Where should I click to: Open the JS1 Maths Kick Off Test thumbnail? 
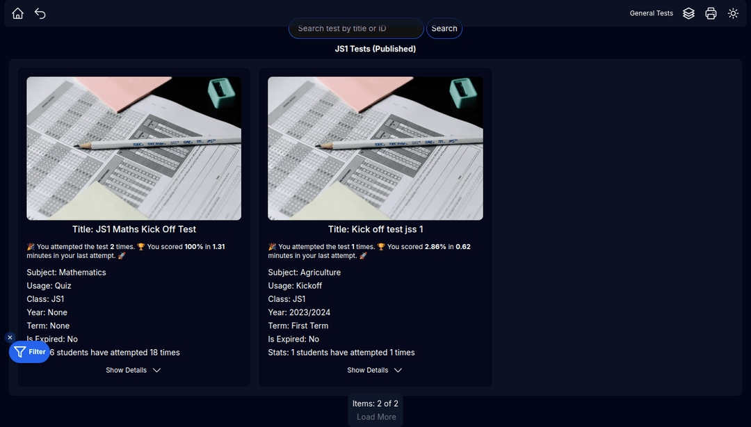click(134, 148)
